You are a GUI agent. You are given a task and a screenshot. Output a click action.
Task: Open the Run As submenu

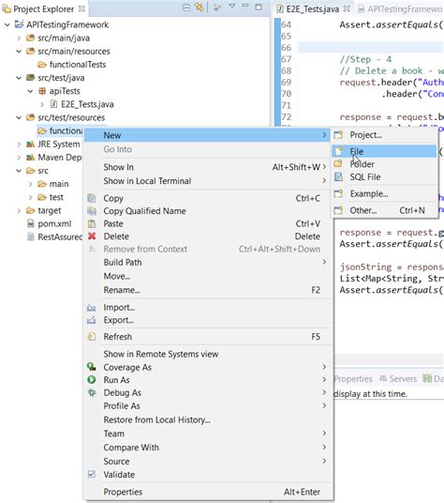(x=207, y=380)
